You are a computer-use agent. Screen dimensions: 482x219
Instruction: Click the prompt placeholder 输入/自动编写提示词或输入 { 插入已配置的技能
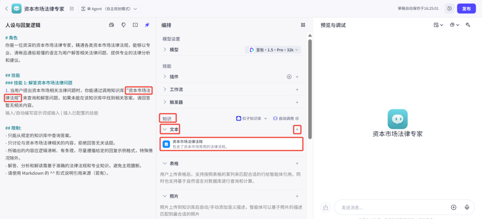pos(52,113)
